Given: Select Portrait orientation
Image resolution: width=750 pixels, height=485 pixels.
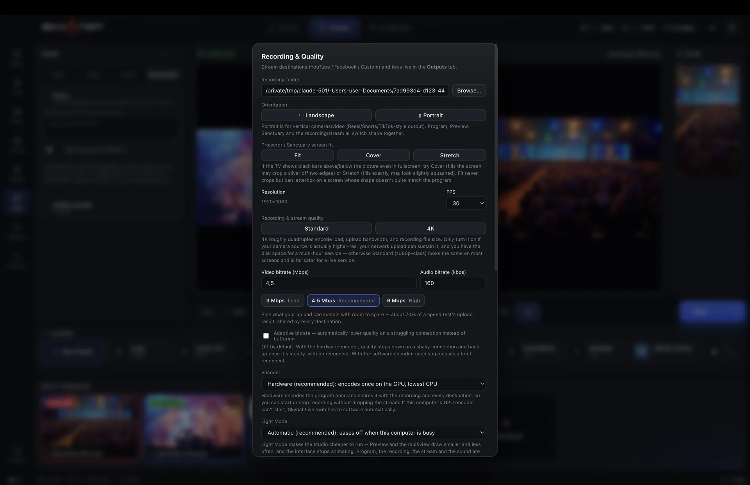Looking at the screenshot, I should 430,115.
